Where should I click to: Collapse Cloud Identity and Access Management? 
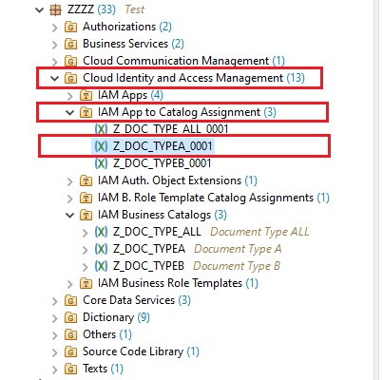coord(54,78)
